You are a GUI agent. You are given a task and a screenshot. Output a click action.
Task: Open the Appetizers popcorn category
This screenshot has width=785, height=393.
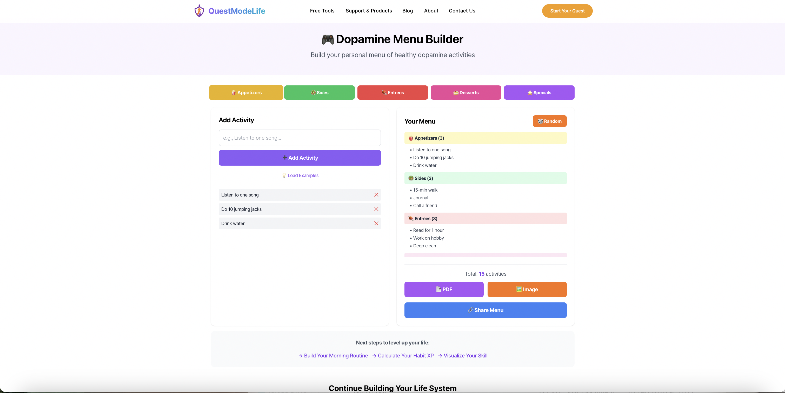pos(246,93)
